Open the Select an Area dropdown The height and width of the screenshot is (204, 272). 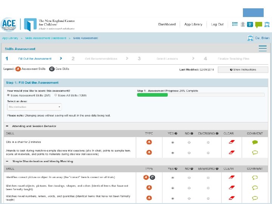coord(34,107)
